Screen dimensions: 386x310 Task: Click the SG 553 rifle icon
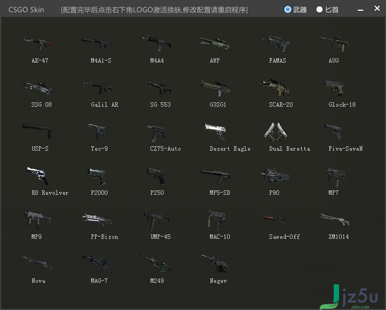(156, 87)
